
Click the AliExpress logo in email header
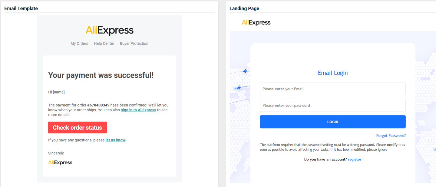tap(109, 30)
